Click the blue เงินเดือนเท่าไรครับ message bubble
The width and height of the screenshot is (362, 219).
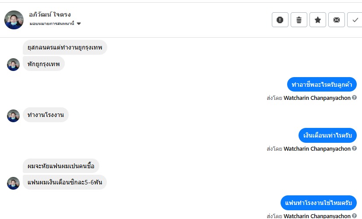(x=327, y=135)
